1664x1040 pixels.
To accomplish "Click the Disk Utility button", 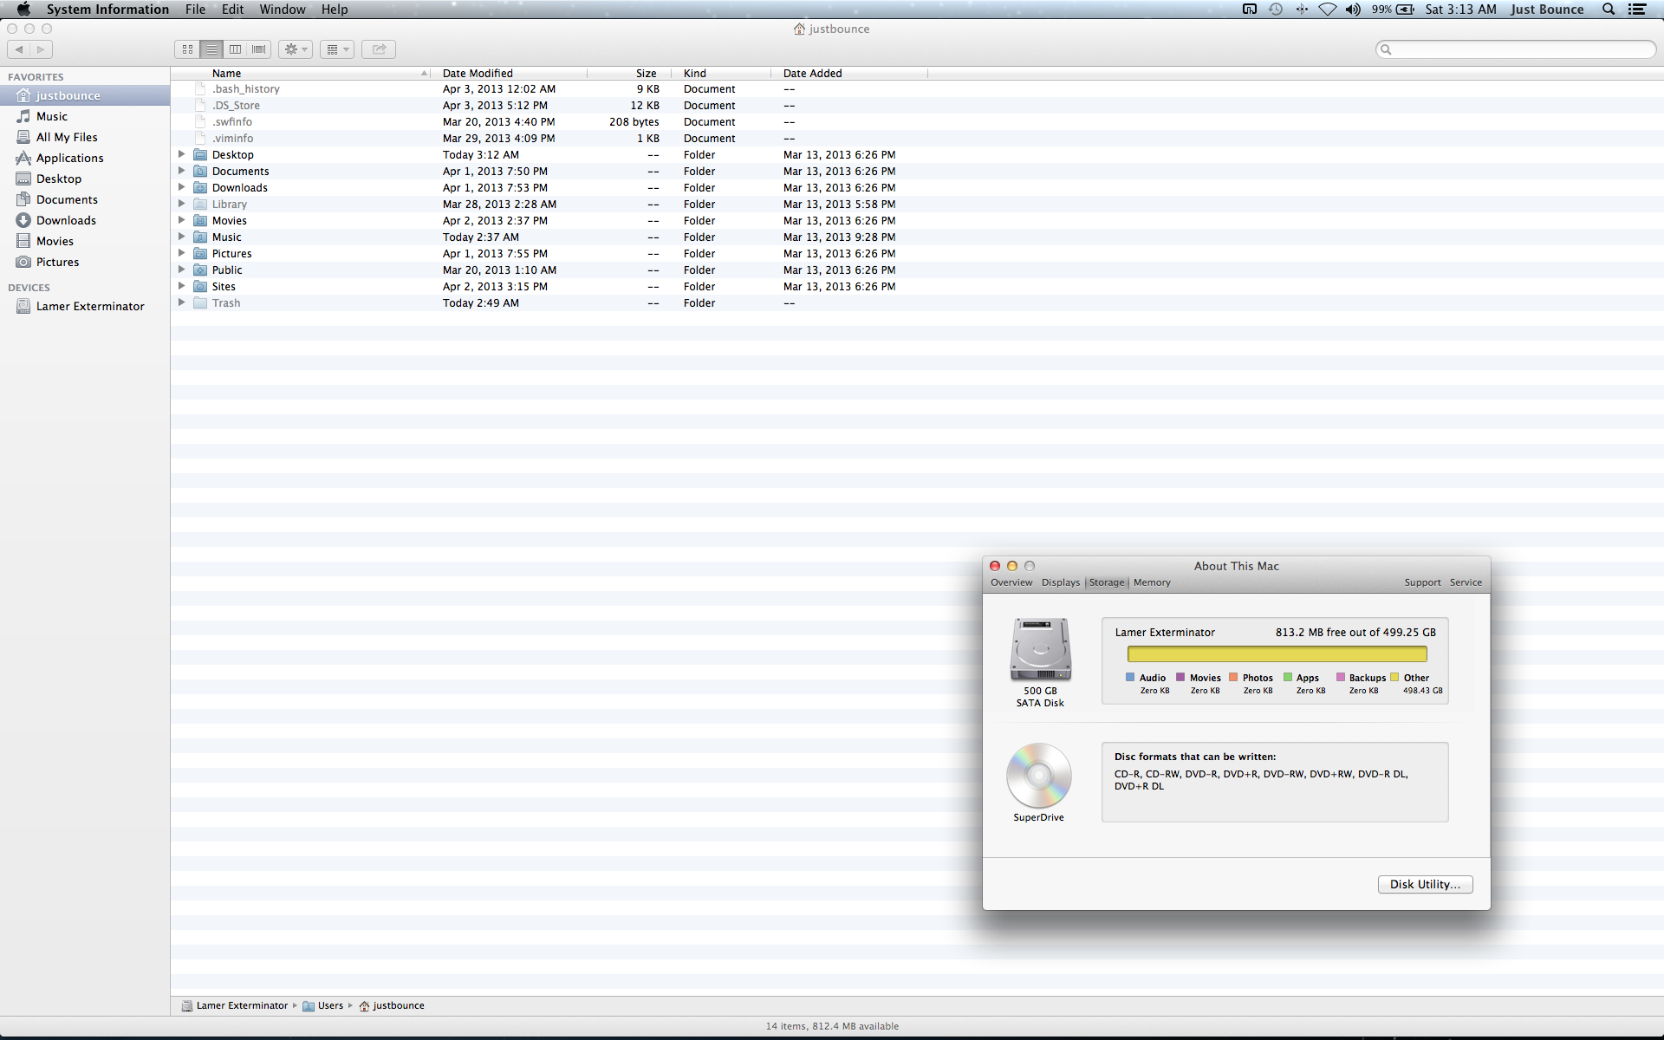I will tap(1425, 884).
